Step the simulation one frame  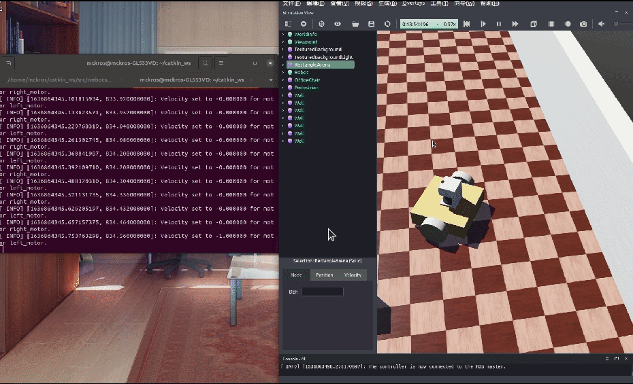(483, 24)
